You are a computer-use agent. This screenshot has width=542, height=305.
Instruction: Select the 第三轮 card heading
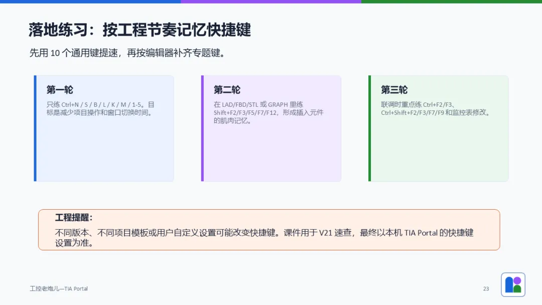click(394, 90)
